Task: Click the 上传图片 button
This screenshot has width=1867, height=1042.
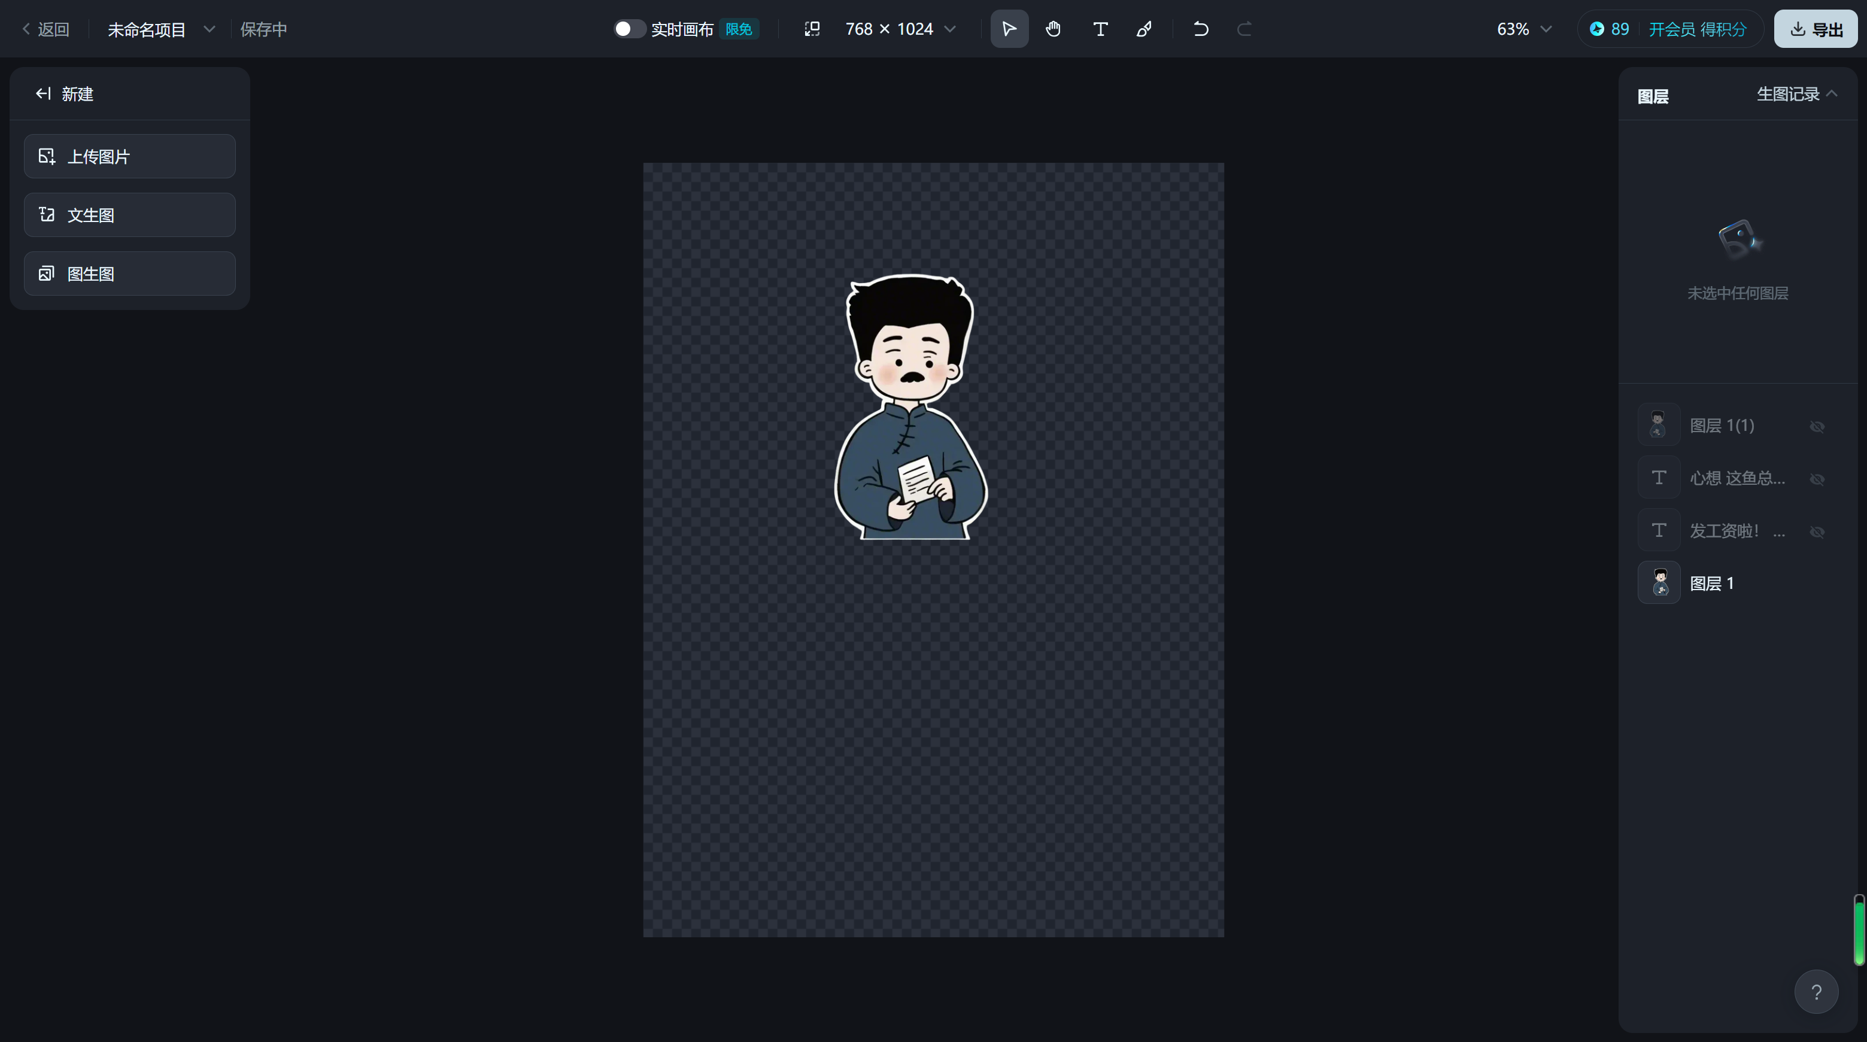Action: [130, 157]
